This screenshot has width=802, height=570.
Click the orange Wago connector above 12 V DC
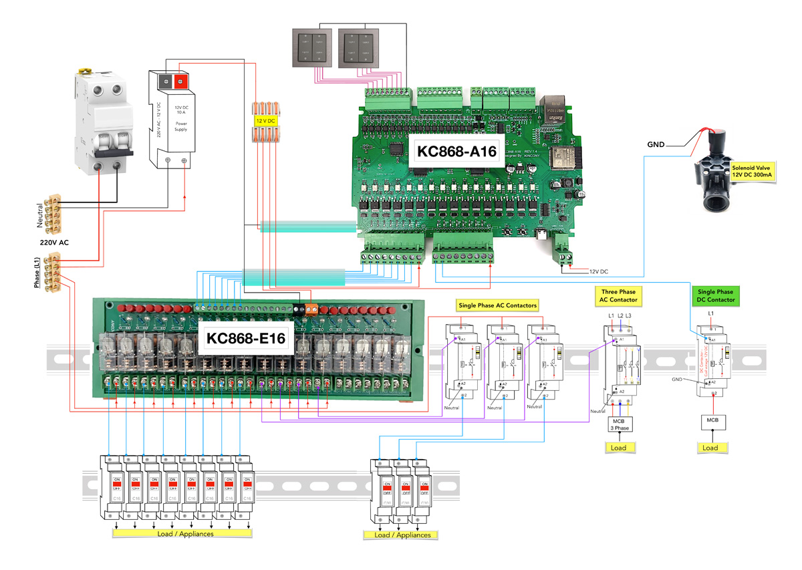264,108
